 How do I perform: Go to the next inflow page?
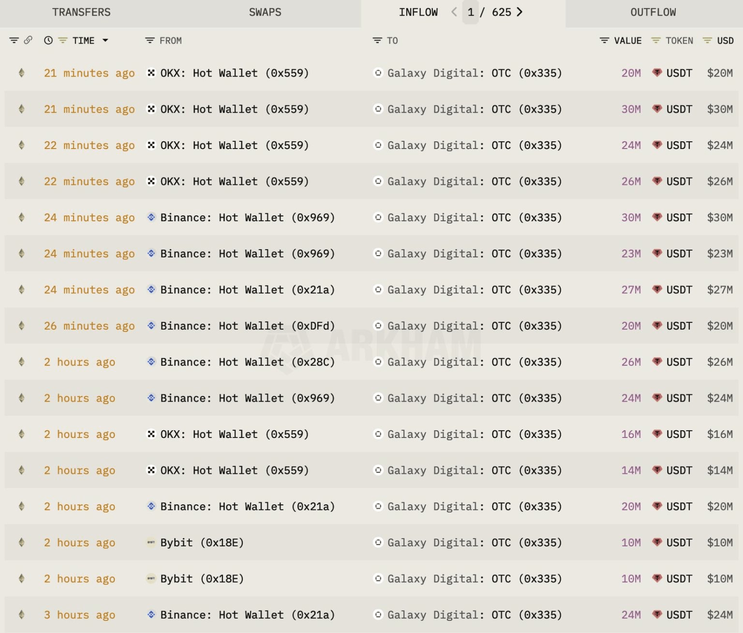520,12
